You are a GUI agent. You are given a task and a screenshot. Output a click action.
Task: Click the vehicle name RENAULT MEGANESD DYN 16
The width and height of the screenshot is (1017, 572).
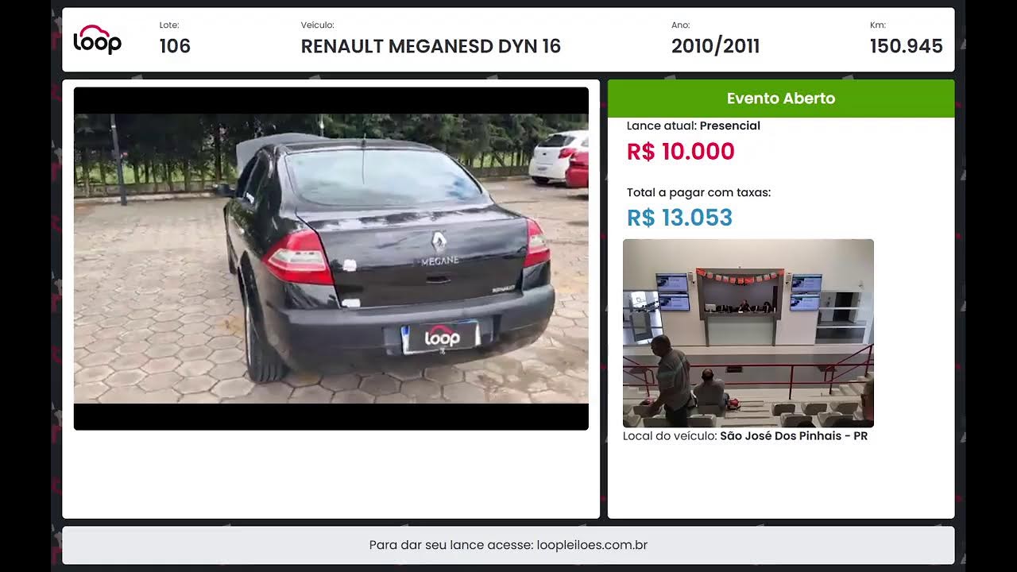pyautogui.click(x=431, y=46)
